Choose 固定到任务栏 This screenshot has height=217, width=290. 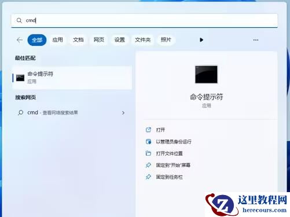click(x=170, y=177)
